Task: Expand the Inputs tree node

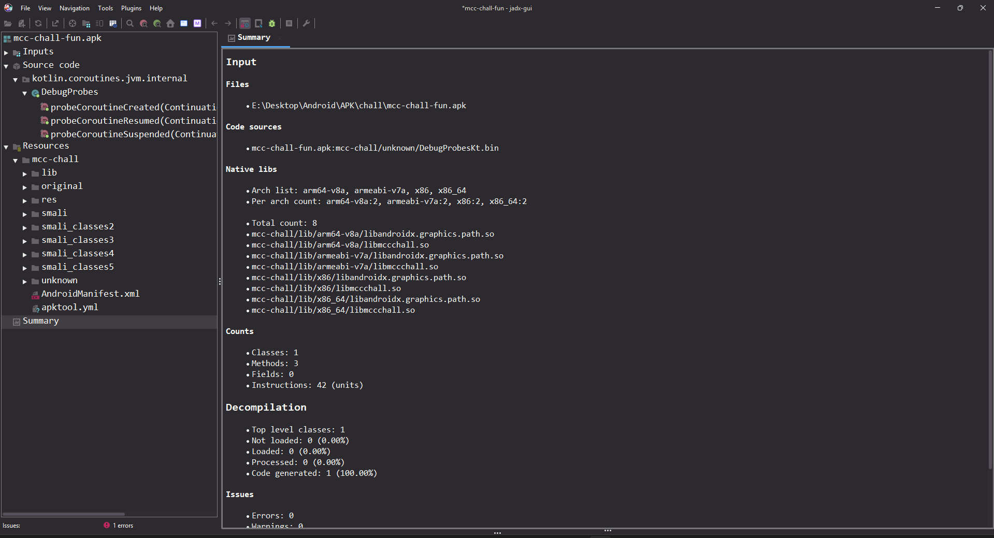Action: [x=6, y=52]
